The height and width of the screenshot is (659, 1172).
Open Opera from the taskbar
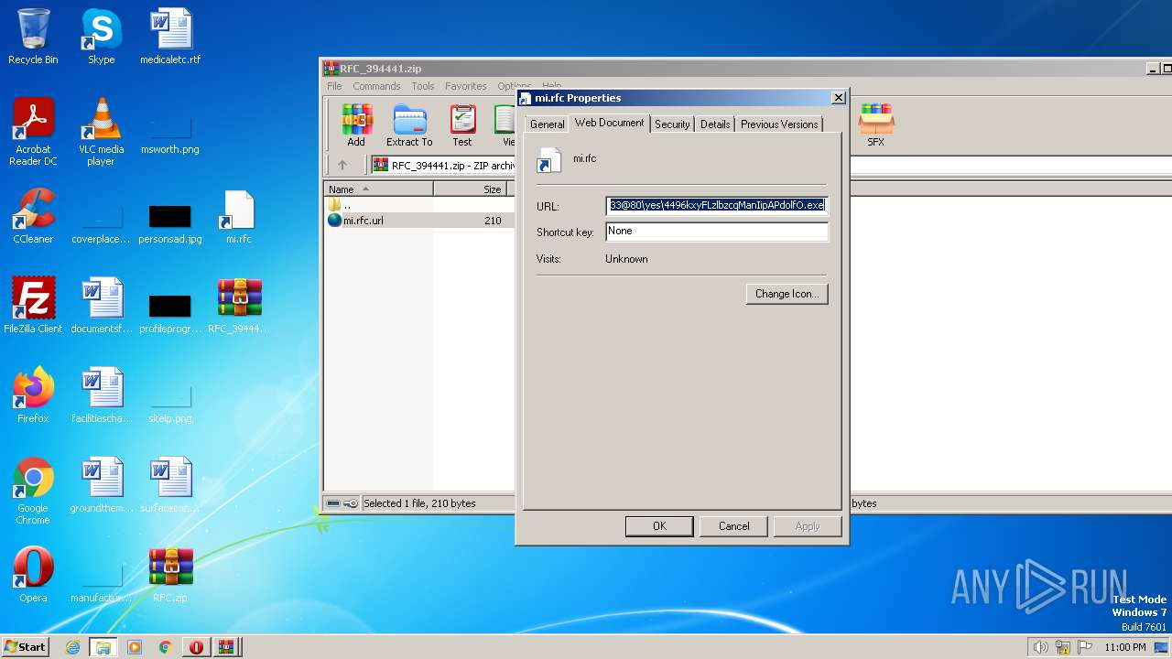coord(196,647)
